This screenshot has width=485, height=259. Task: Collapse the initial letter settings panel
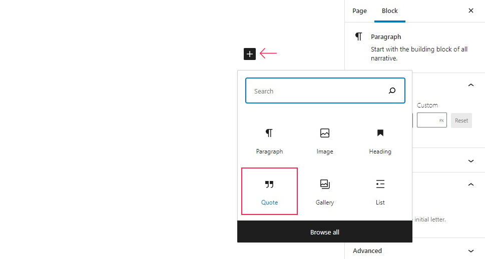click(470, 184)
